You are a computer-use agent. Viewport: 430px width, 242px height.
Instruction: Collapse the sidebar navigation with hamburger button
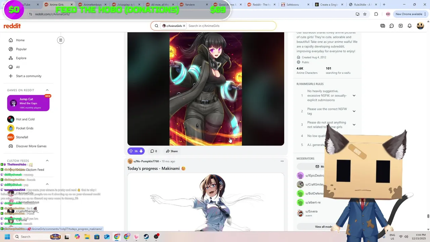pyautogui.click(x=60, y=40)
